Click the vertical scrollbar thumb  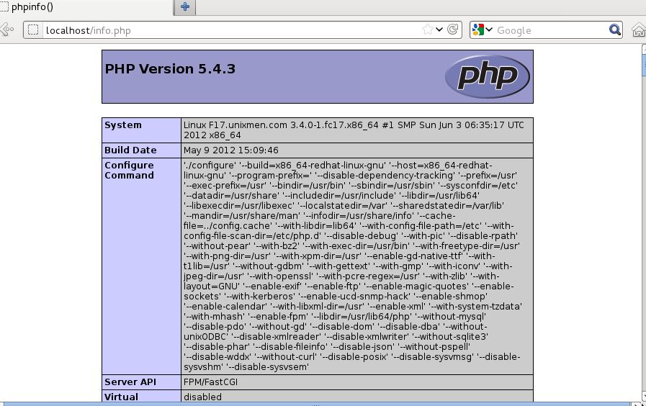(x=644, y=65)
